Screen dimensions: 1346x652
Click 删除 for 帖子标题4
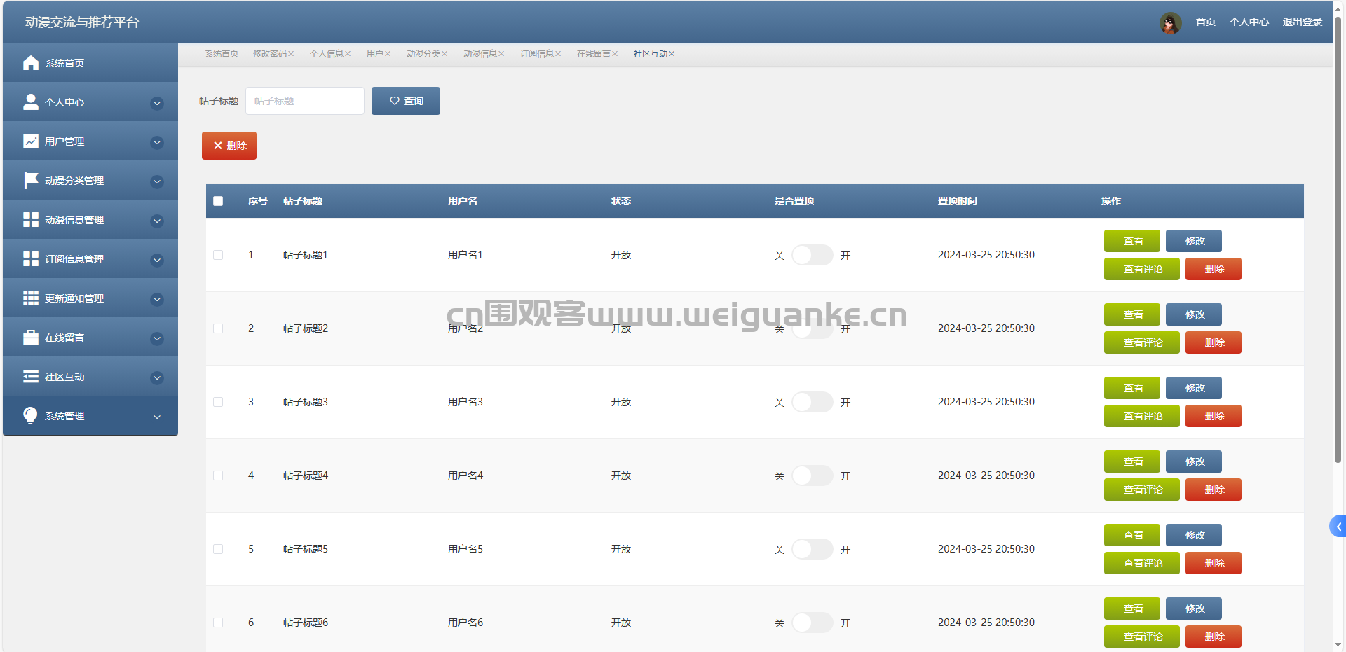point(1214,490)
